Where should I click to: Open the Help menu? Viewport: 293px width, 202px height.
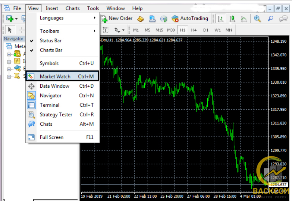[x=137, y=8]
